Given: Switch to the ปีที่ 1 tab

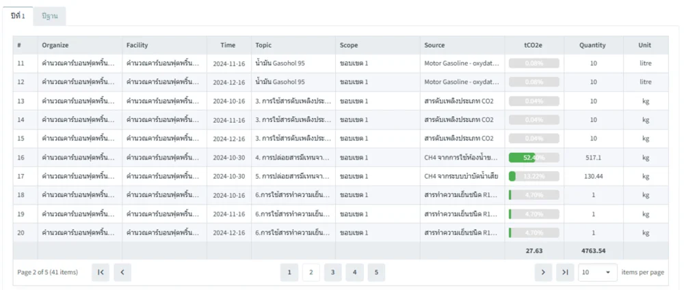Looking at the screenshot, I should [x=17, y=15].
